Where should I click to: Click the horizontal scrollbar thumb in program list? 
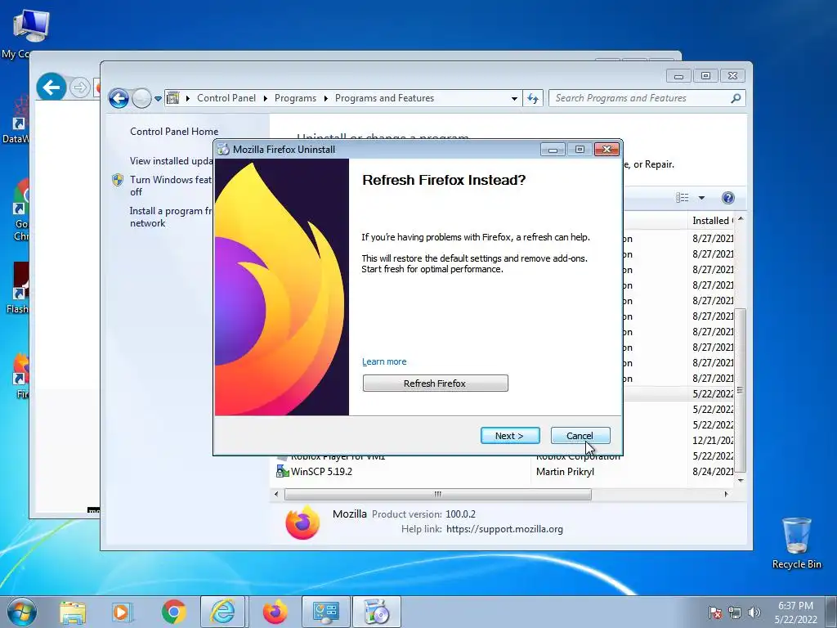[x=438, y=495]
